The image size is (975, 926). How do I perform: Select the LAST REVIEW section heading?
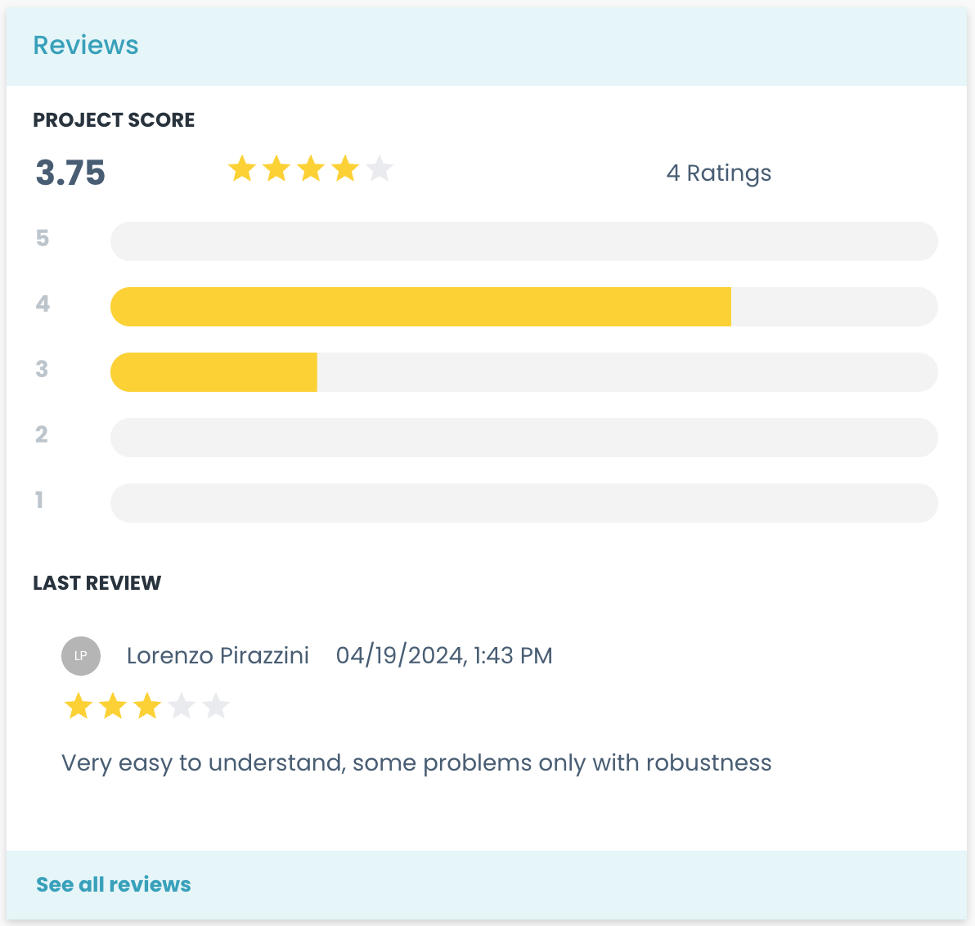pos(97,582)
